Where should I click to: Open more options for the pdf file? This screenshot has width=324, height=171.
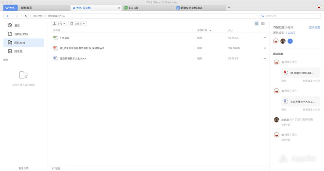pos(264,48)
